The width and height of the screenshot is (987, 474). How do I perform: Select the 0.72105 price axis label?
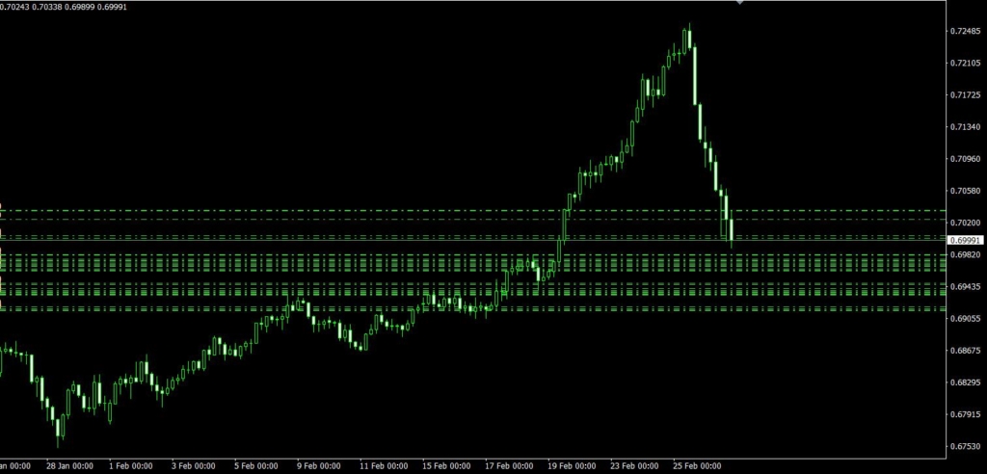tap(965, 63)
